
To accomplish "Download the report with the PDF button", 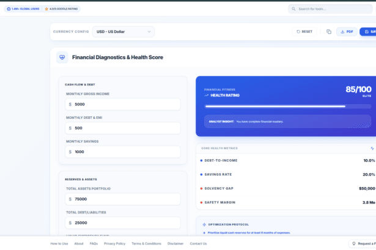I will (347, 32).
